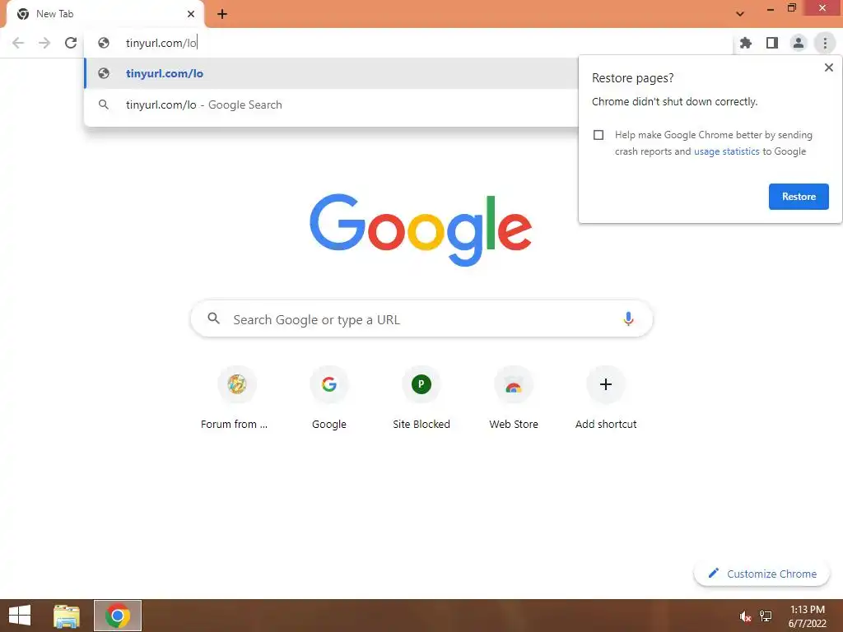Close the Restore pages popup
Image resolution: width=843 pixels, height=632 pixels.
coord(828,67)
